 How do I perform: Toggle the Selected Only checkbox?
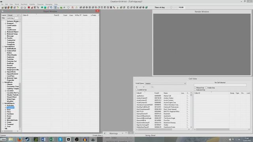tap(195, 90)
